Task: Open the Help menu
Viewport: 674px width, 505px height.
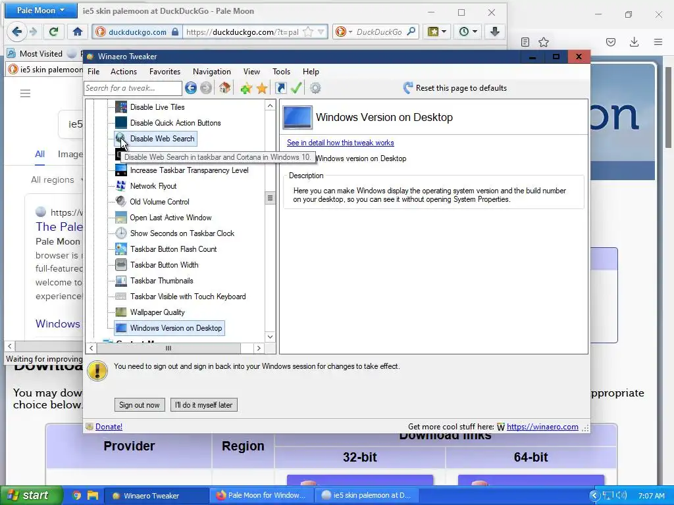Action: [311, 72]
